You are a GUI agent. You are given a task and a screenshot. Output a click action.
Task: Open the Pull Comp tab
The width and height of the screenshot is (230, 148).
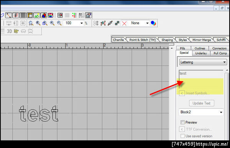[220, 53]
